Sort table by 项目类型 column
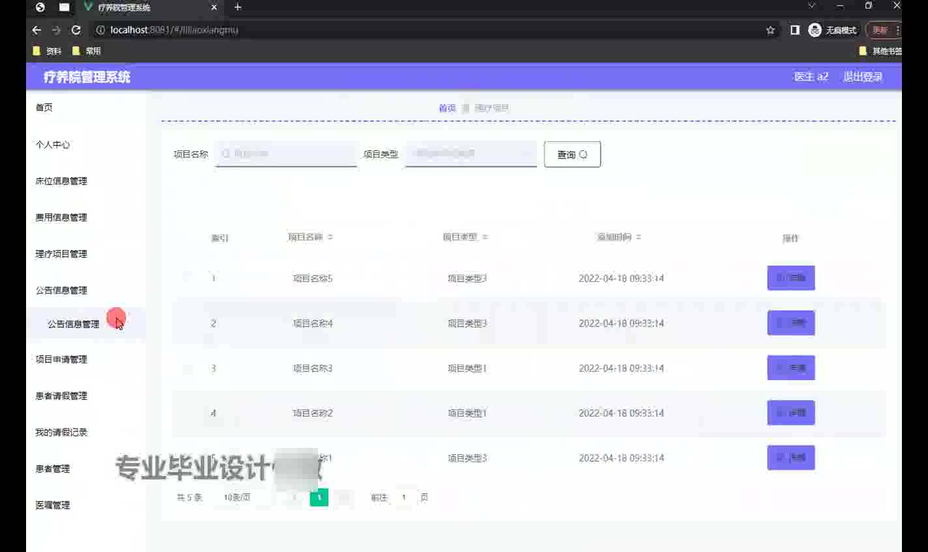 tap(485, 237)
